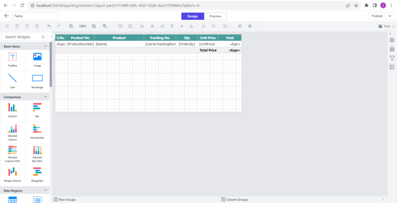Open the Data database panel
The image size is (397, 203).
(x=392, y=49)
